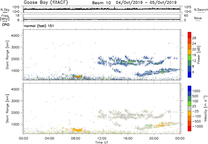This screenshot has width=208, height=144.
Task: Click the '24' power colorbar label
Action: coord(194,44)
